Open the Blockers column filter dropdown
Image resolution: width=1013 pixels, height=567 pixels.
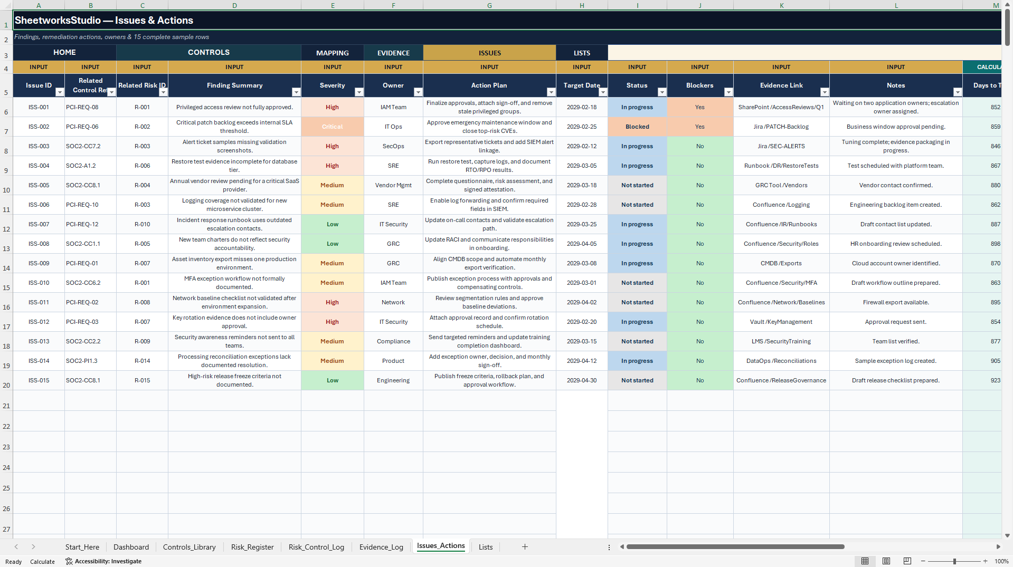coord(728,92)
